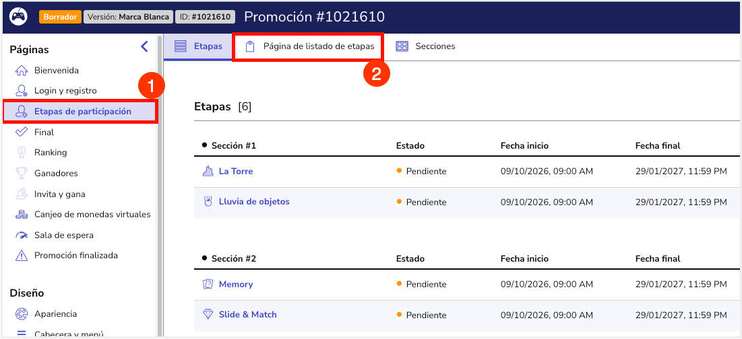Collapse the Páginas sidebar with the chevron
The width and height of the screenshot is (742, 339).
point(144,46)
